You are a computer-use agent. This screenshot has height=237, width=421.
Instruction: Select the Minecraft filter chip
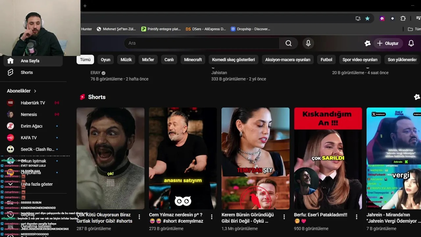[x=193, y=60]
